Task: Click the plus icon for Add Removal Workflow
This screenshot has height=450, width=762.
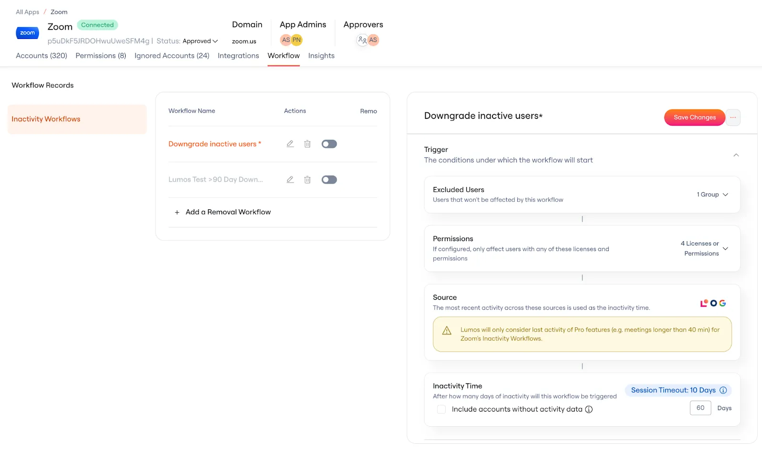Action: (x=177, y=212)
